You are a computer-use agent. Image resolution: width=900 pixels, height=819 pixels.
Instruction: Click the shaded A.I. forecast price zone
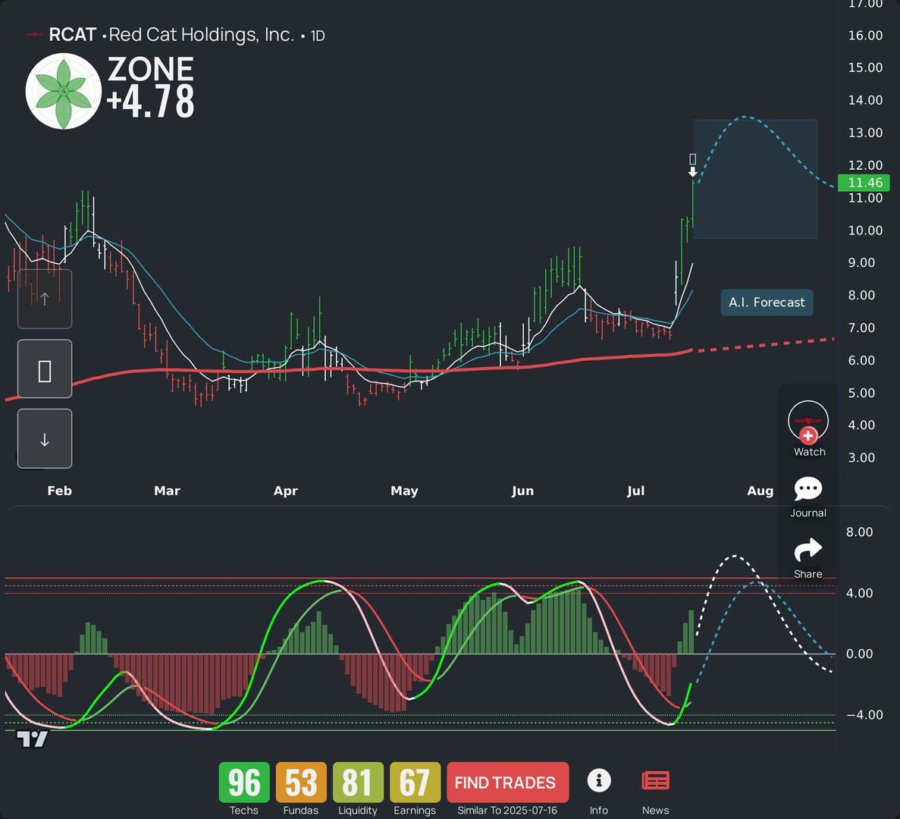[x=754, y=178]
